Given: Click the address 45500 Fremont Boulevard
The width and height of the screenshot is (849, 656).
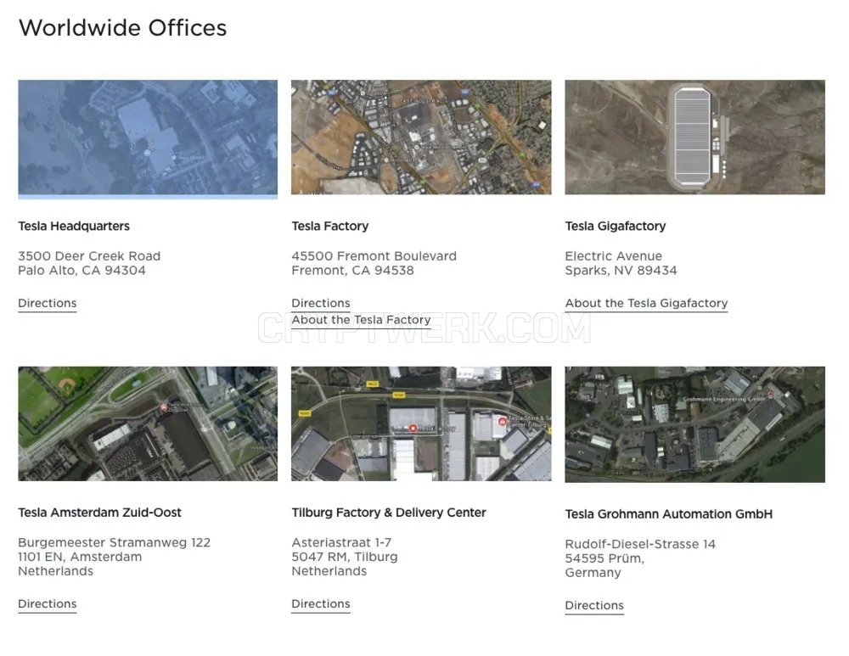Looking at the screenshot, I should click(374, 256).
